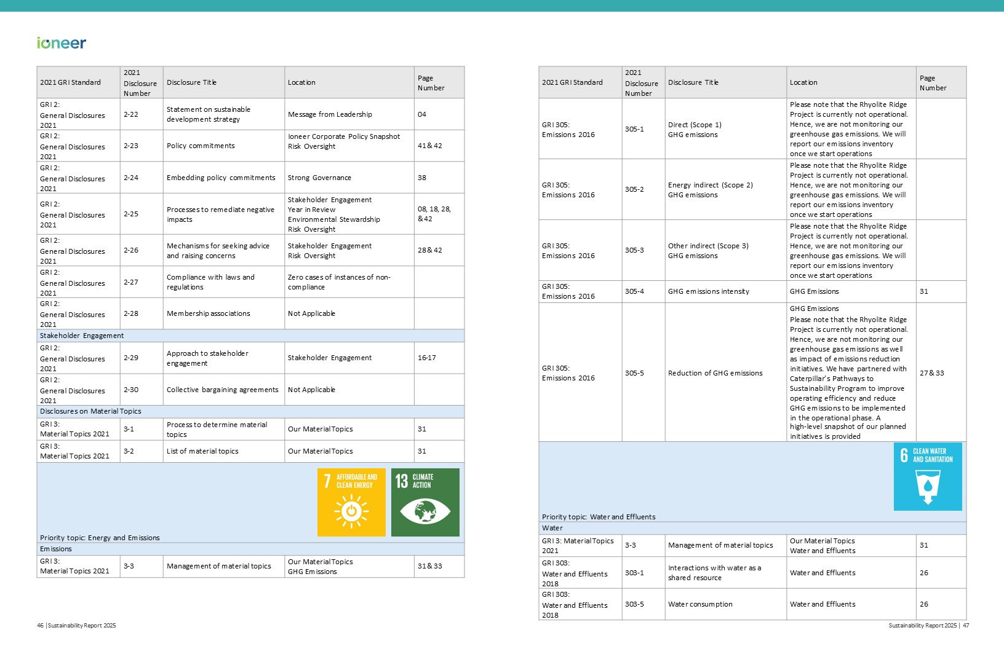Viewport: 1004px width, 649px height.
Task: Click GHG emissions intensity disclosure title
Action: pos(709,291)
